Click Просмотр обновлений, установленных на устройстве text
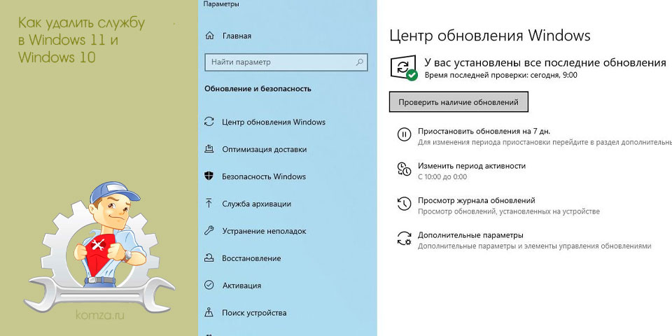Image resolution: width=672 pixels, height=336 pixels. (x=509, y=211)
